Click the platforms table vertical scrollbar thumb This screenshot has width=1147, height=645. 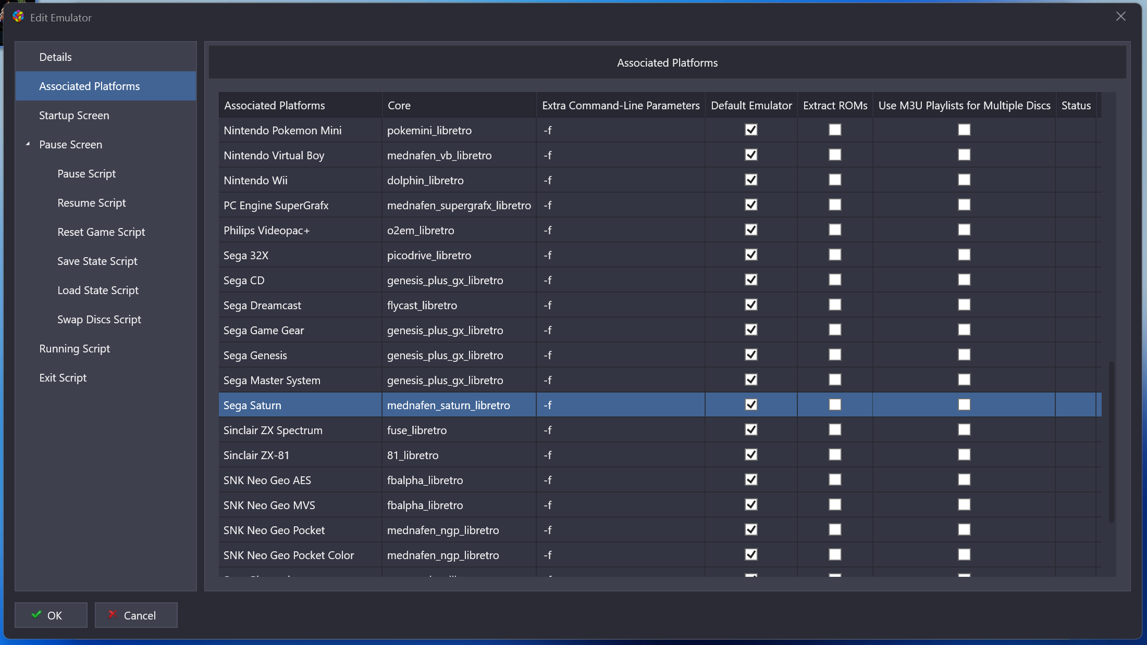coord(1111,442)
